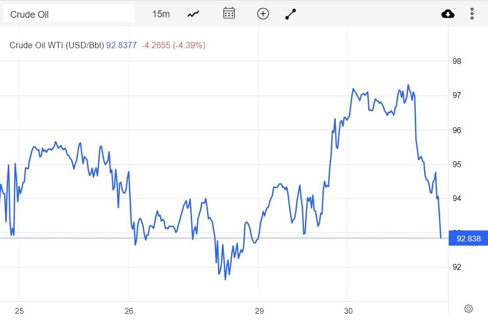Click the -4.2655 (-4.39%) change text
488x320 pixels.
[x=174, y=46]
